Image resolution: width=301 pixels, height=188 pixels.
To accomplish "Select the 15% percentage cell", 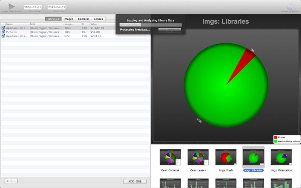I will coord(84,36).
